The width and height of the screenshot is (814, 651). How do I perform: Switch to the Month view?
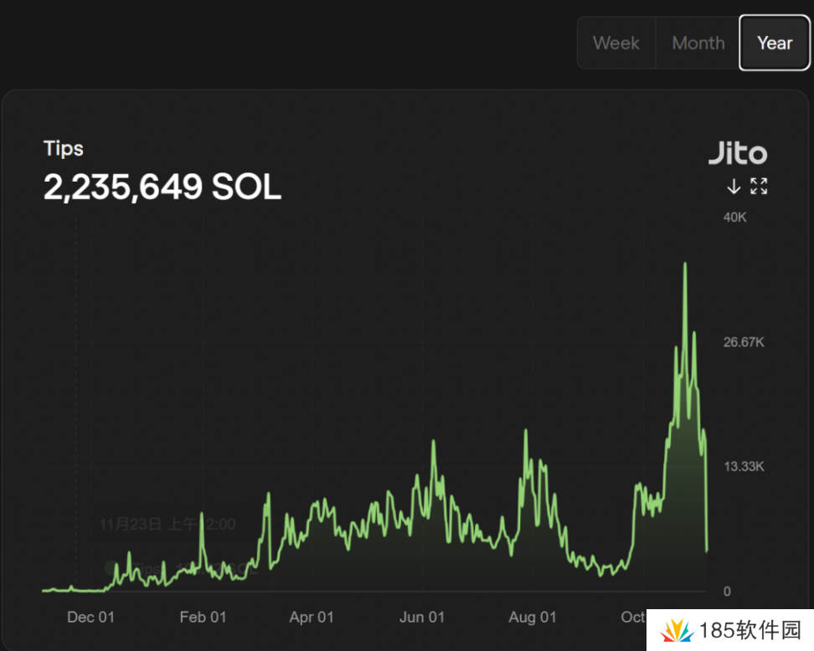(698, 42)
